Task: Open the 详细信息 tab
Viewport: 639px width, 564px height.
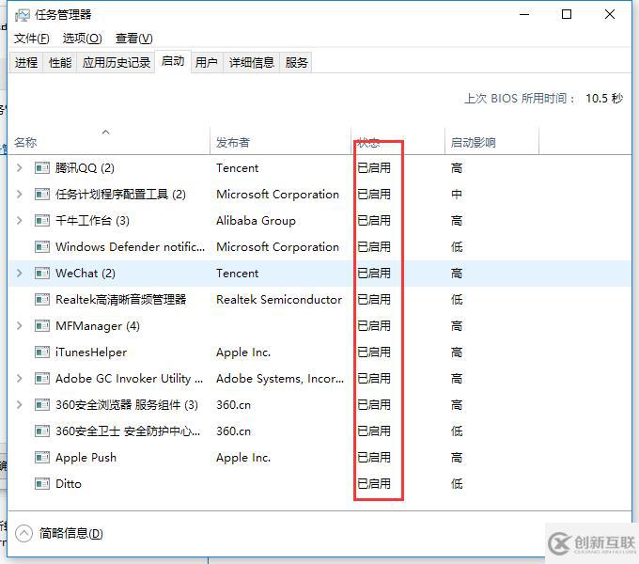Action: (252, 63)
